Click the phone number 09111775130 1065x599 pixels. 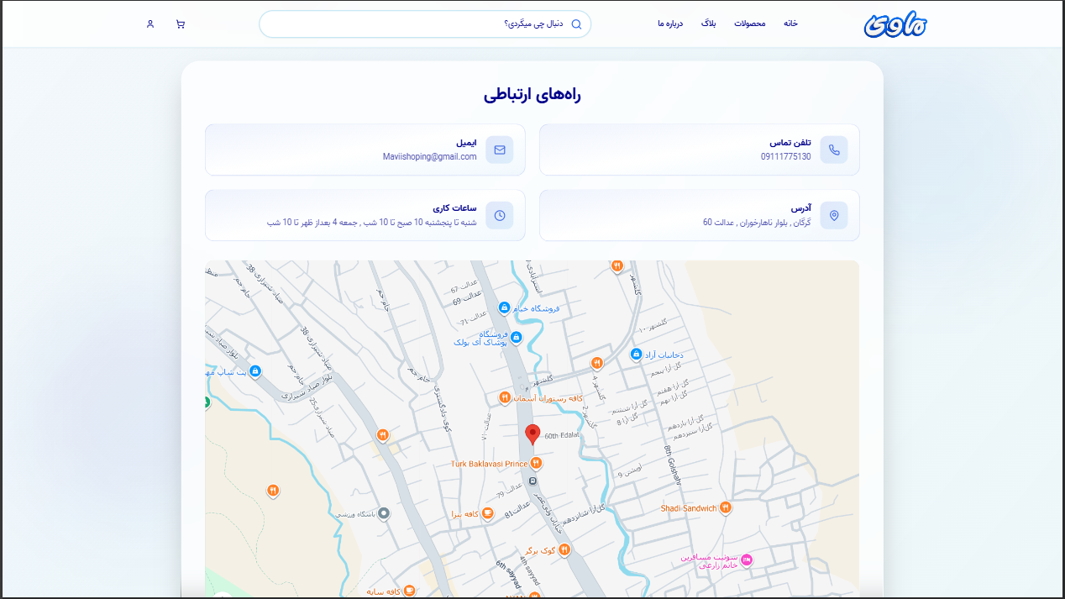point(786,157)
